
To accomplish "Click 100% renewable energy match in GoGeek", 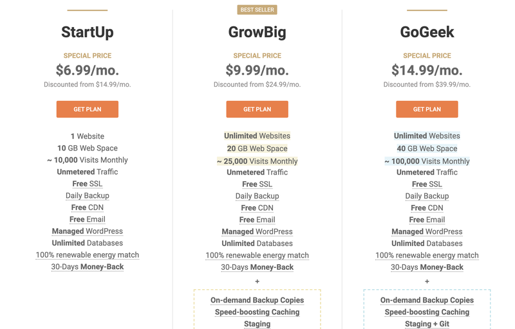I will [427, 255].
